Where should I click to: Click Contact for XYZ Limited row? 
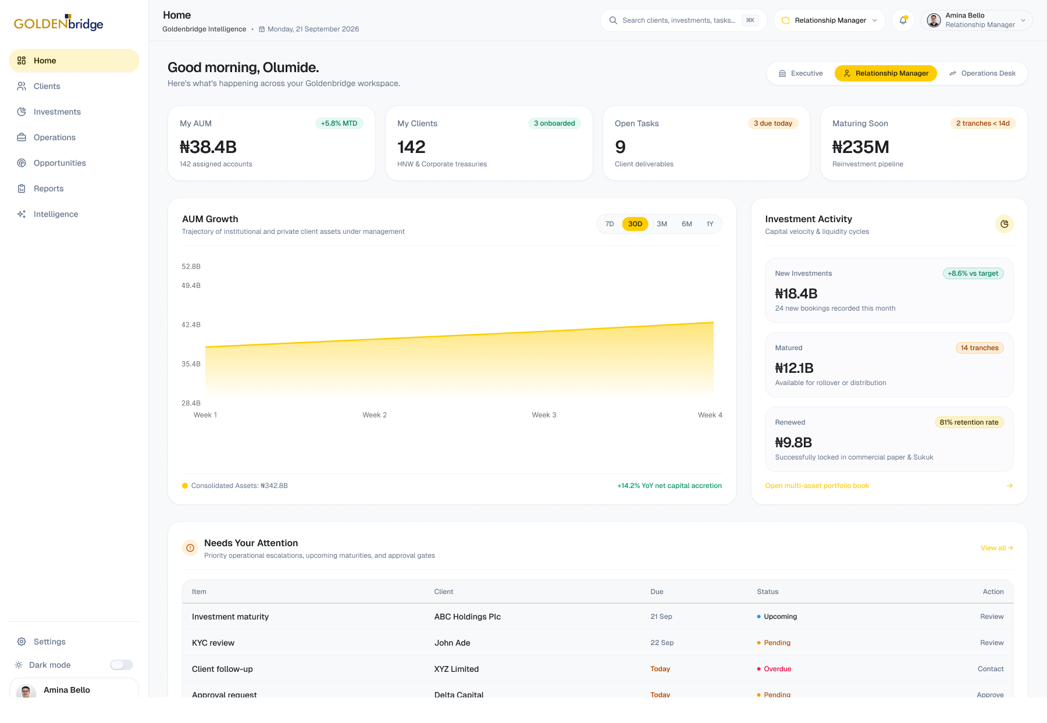coord(991,669)
